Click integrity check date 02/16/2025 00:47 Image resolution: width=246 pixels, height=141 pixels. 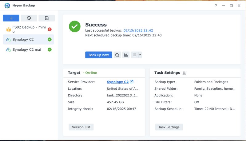coord(121,109)
